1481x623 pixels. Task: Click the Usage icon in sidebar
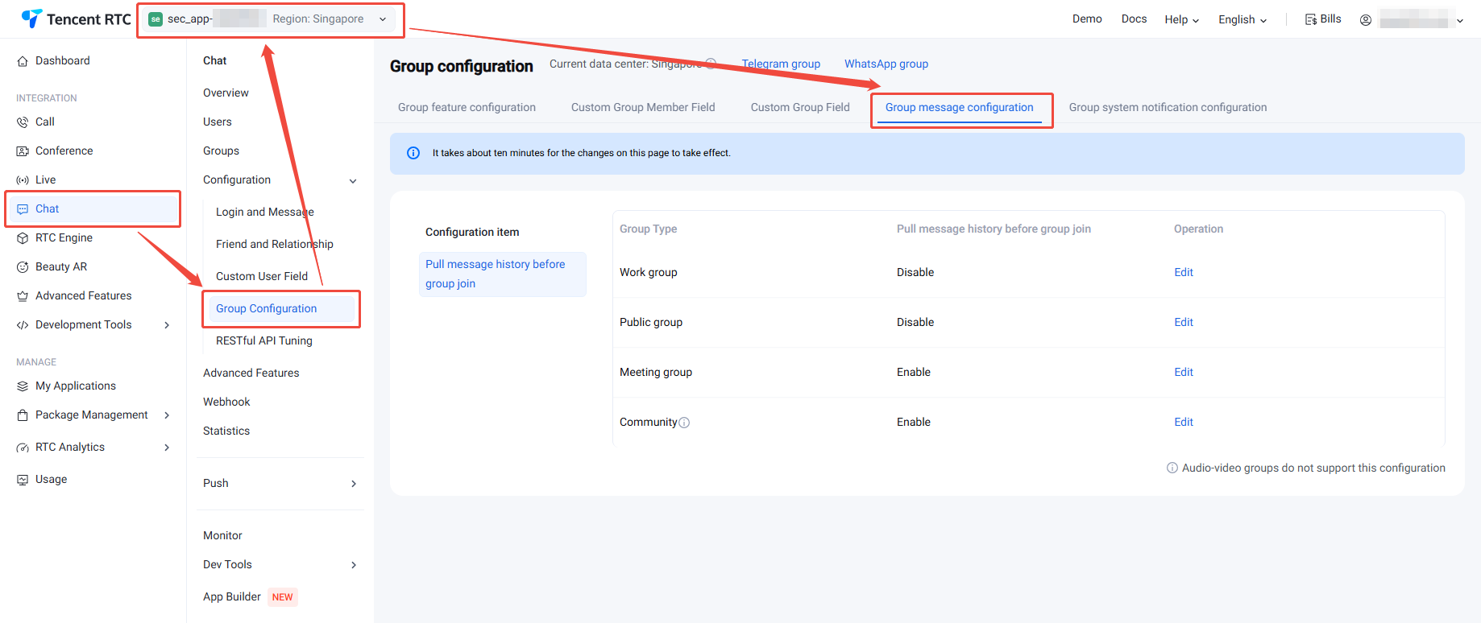click(23, 480)
